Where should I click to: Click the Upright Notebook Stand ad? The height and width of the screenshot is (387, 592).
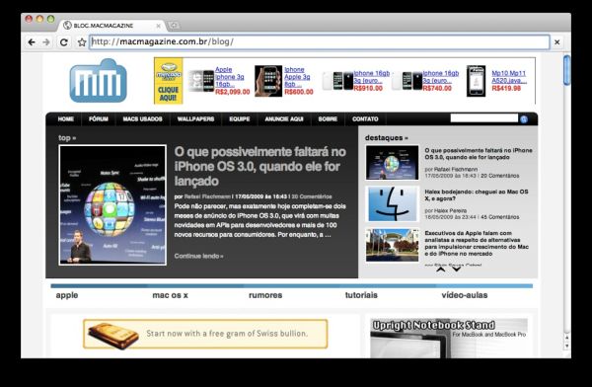[449, 338]
